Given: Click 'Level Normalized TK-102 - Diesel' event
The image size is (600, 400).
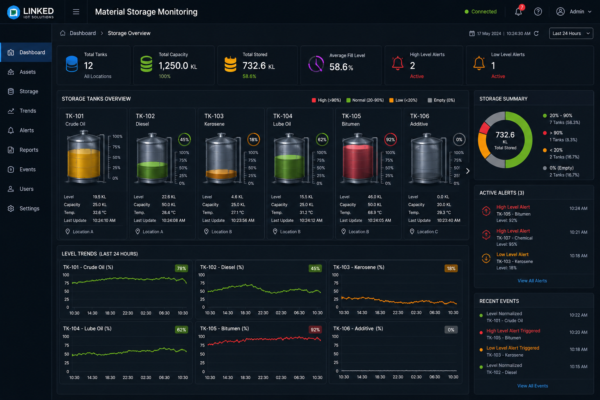Looking at the screenshot, I should coord(534,369).
